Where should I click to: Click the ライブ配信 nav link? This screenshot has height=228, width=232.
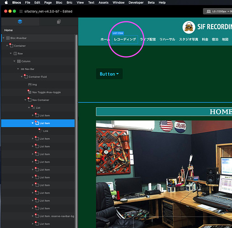tap(148, 39)
